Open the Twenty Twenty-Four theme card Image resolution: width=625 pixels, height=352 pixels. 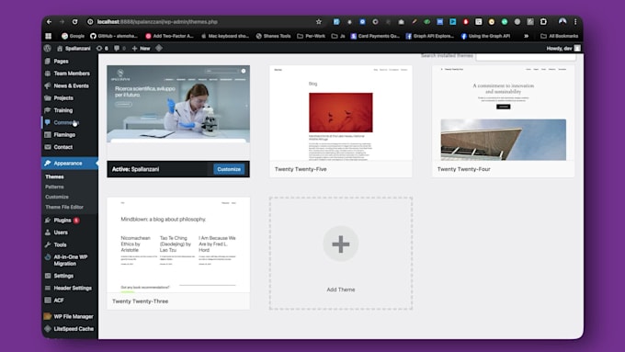click(x=503, y=121)
